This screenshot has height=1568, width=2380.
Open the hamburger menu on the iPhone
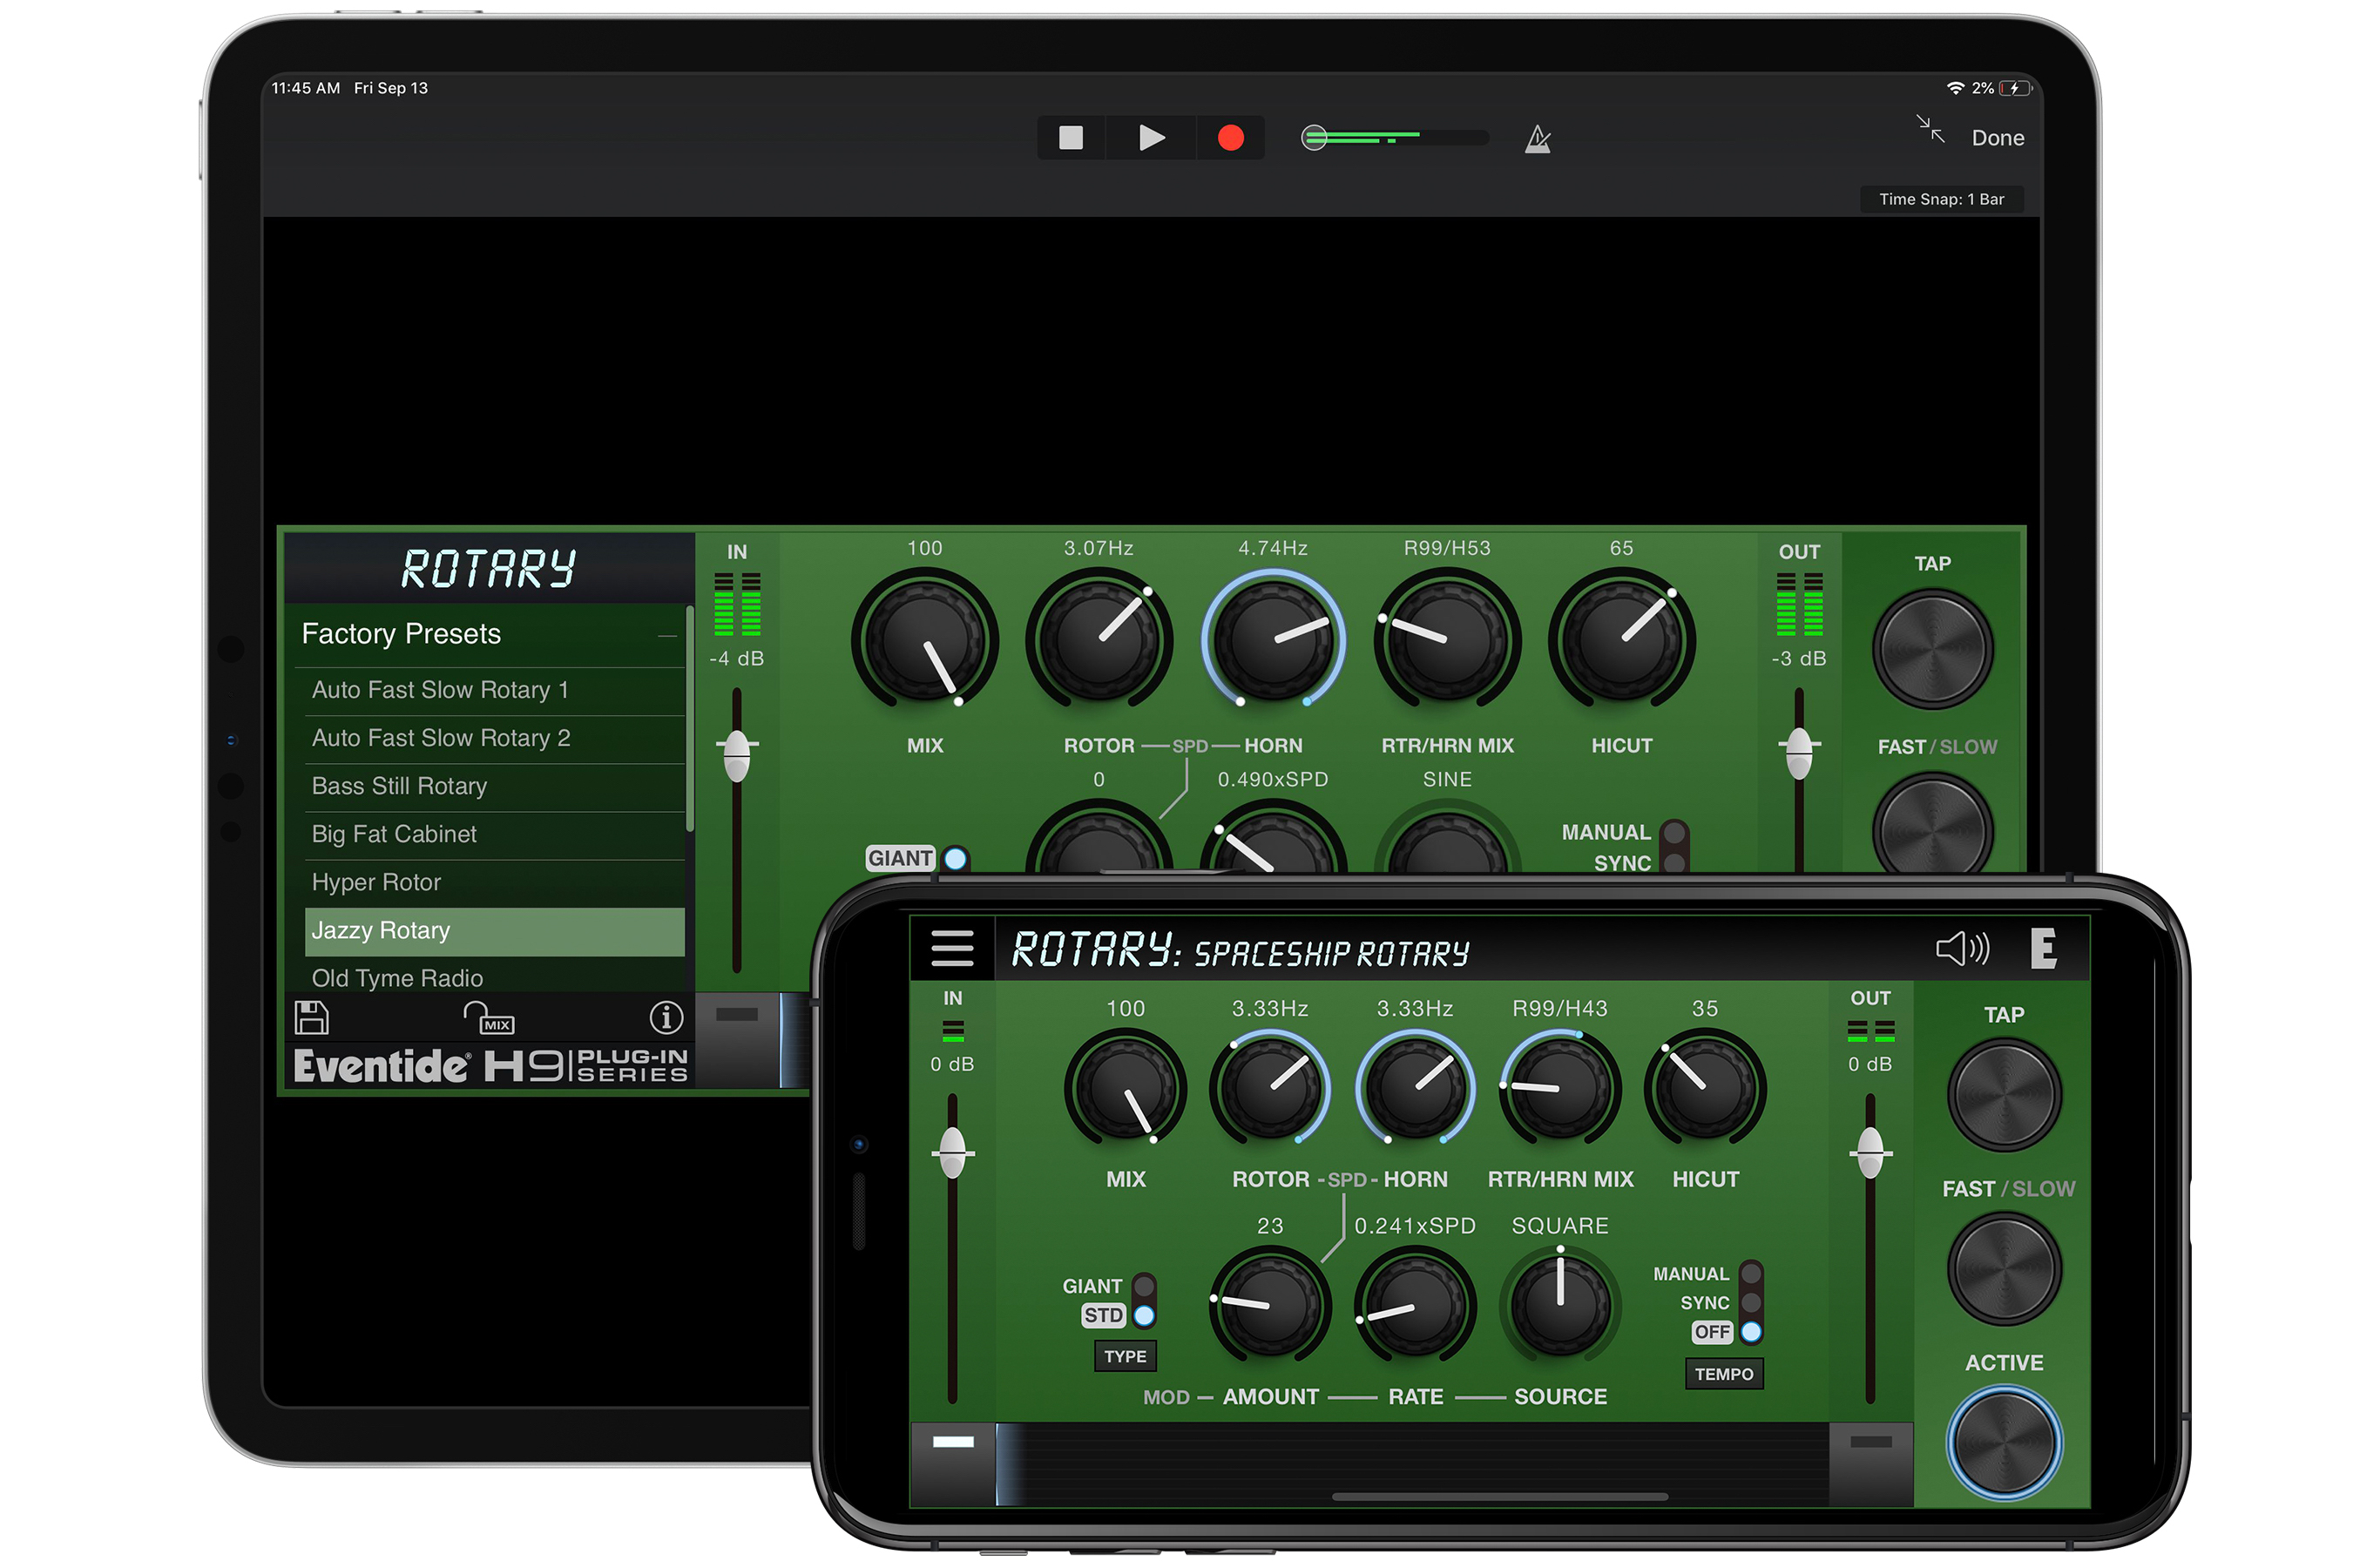tap(951, 948)
